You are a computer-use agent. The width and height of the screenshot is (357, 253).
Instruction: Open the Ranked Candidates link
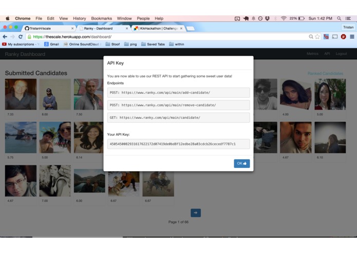click(x=325, y=74)
